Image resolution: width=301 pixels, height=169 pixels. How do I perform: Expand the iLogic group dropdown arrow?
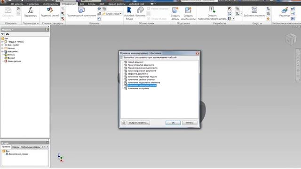point(261,23)
